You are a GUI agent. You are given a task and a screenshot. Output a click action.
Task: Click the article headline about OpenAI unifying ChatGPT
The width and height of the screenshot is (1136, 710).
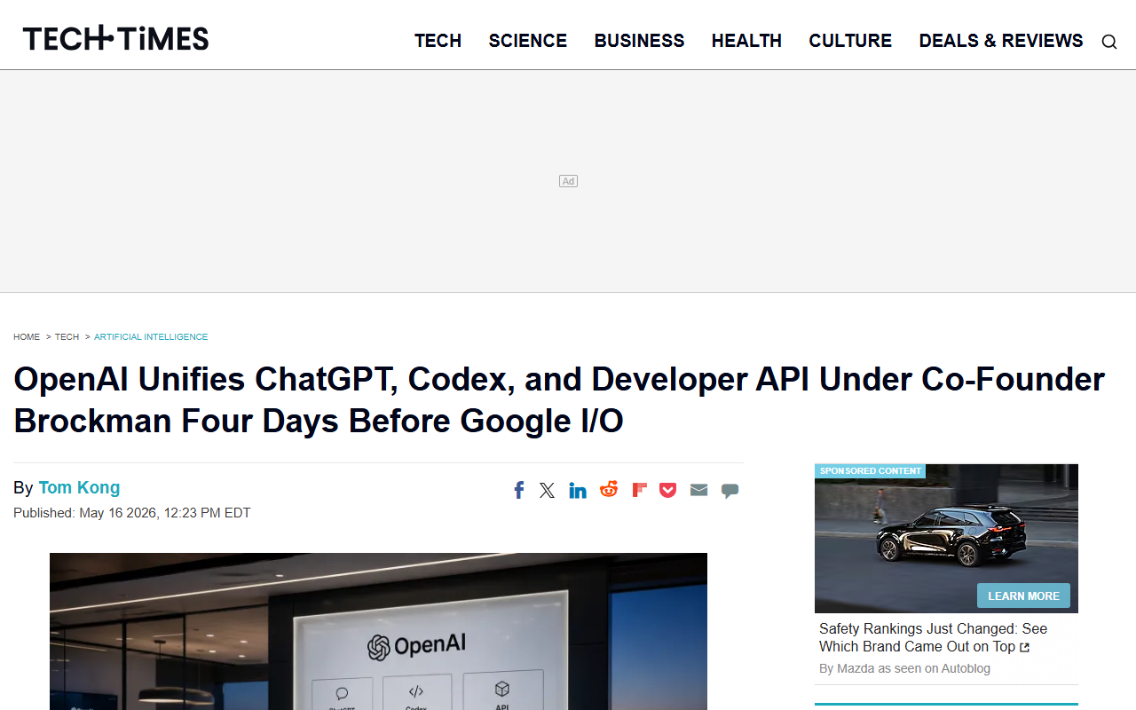point(559,399)
